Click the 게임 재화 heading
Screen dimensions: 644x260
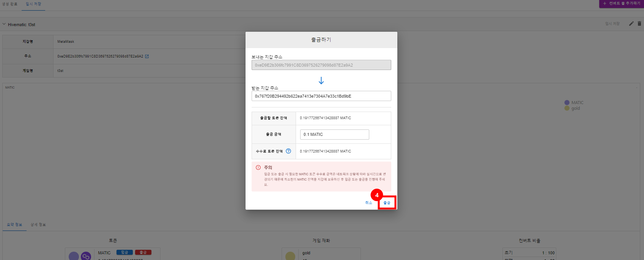[321, 241]
